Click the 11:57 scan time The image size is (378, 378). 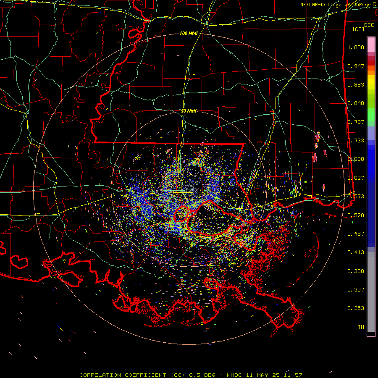[292, 375]
